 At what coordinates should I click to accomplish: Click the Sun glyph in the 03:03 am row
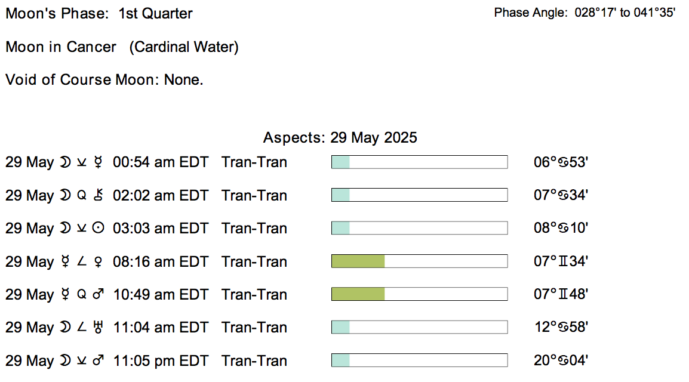(x=99, y=229)
